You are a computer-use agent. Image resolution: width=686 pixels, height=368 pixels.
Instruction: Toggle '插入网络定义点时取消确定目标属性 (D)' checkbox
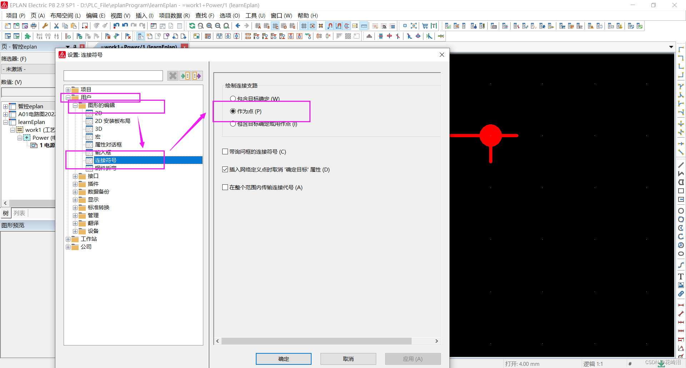(225, 169)
